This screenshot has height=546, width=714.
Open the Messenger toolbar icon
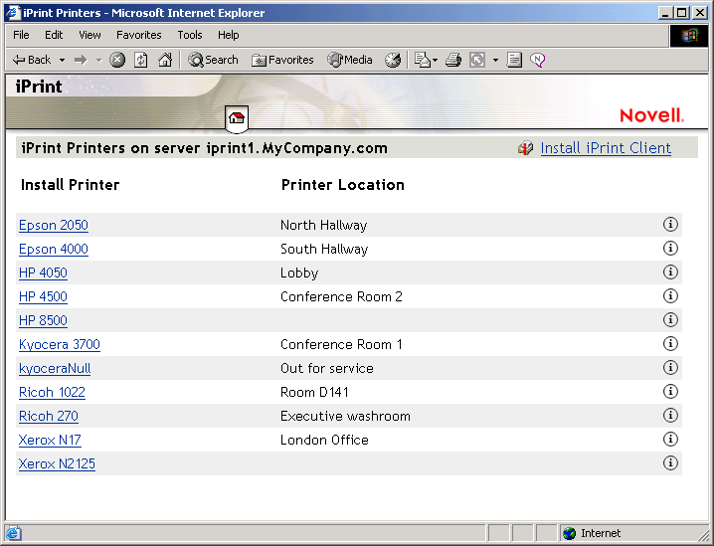pos(537,60)
